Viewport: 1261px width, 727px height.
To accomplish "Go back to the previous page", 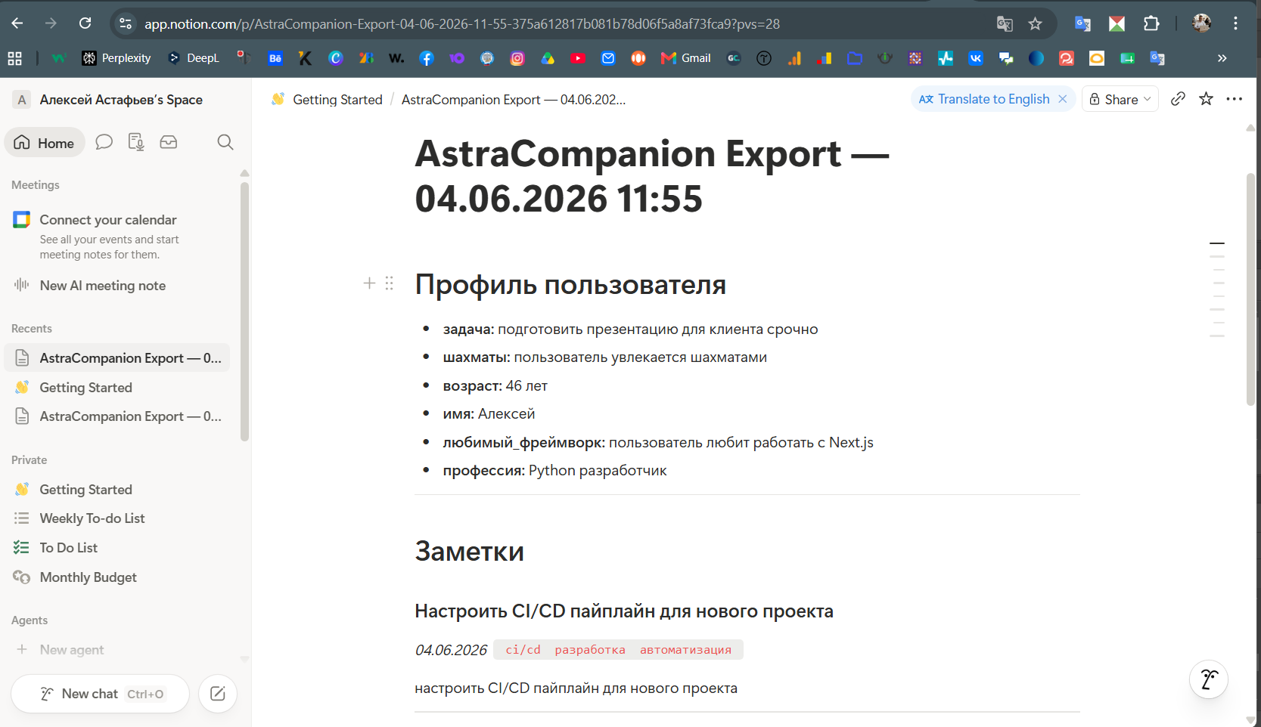I will point(17,23).
